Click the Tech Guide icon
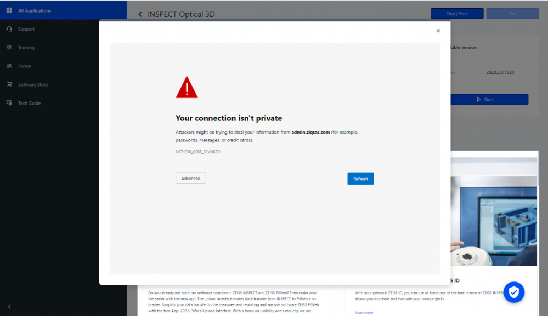The image size is (548, 316). [9, 103]
